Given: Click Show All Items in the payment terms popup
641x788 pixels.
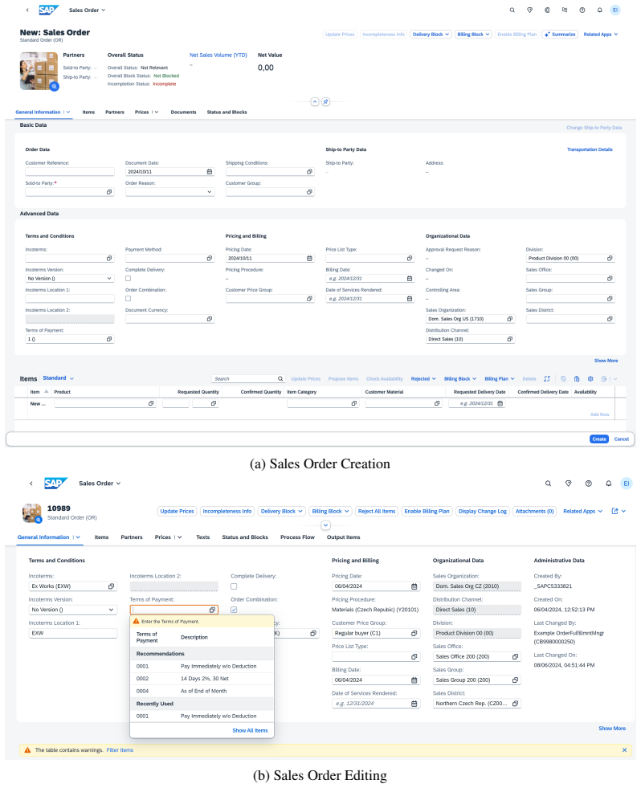Looking at the screenshot, I should 250,731.
